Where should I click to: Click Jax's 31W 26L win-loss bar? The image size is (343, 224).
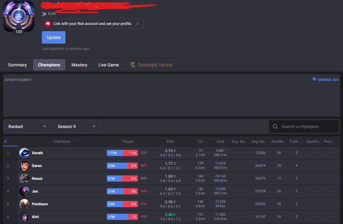[122, 191]
